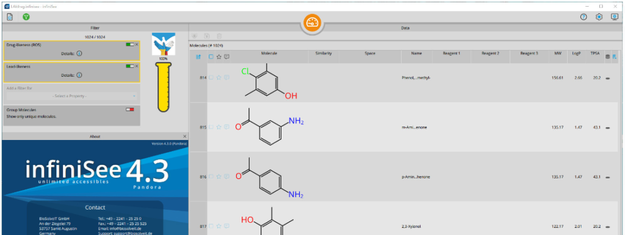Image resolution: width=625 pixels, height=235 pixels.
Task: Open the document icon in top-left toolbar
Action: [10, 17]
